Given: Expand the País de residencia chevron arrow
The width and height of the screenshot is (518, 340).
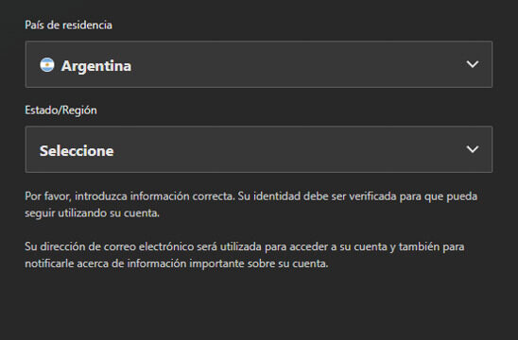Looking at the screenshot, I should pos(473,64).
